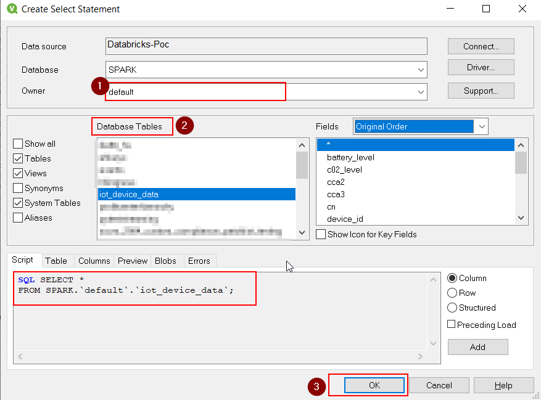The image size is (541, 400).
Task: Choose the Structured radio option
Action: pos(452,308)
